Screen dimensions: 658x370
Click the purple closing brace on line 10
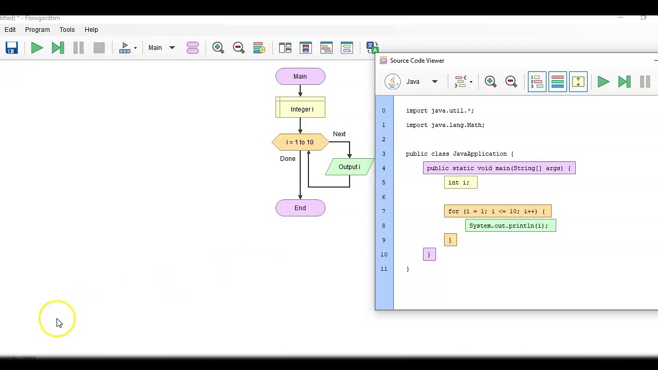click(429, 254)
